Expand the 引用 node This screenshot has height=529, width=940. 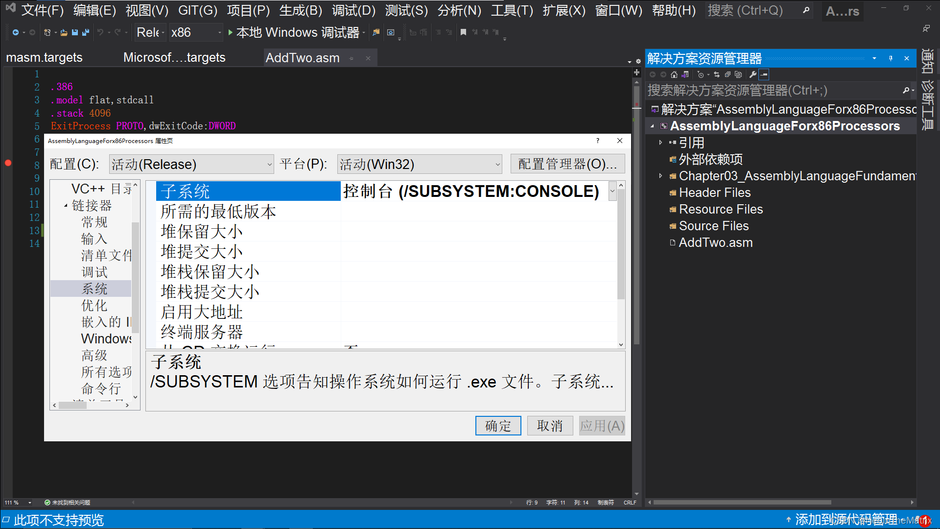coord(660,143)
